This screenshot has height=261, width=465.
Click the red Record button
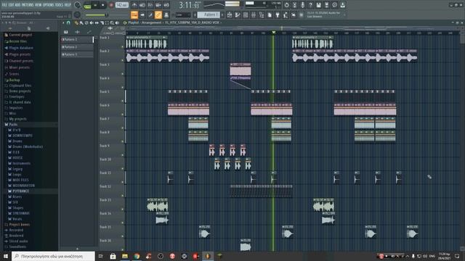[x=111, y=5]
